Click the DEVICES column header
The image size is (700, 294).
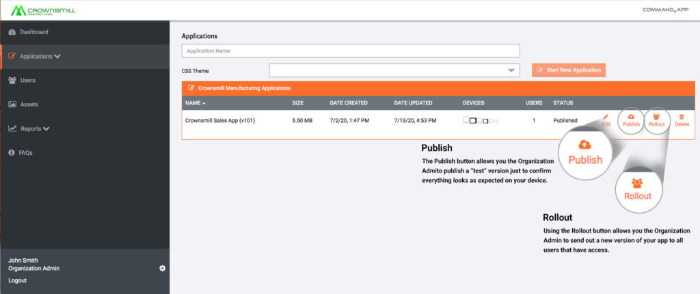point(473,103)
